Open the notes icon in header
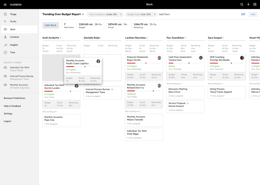This screenshot has width=260, height=185. point(255,5)
